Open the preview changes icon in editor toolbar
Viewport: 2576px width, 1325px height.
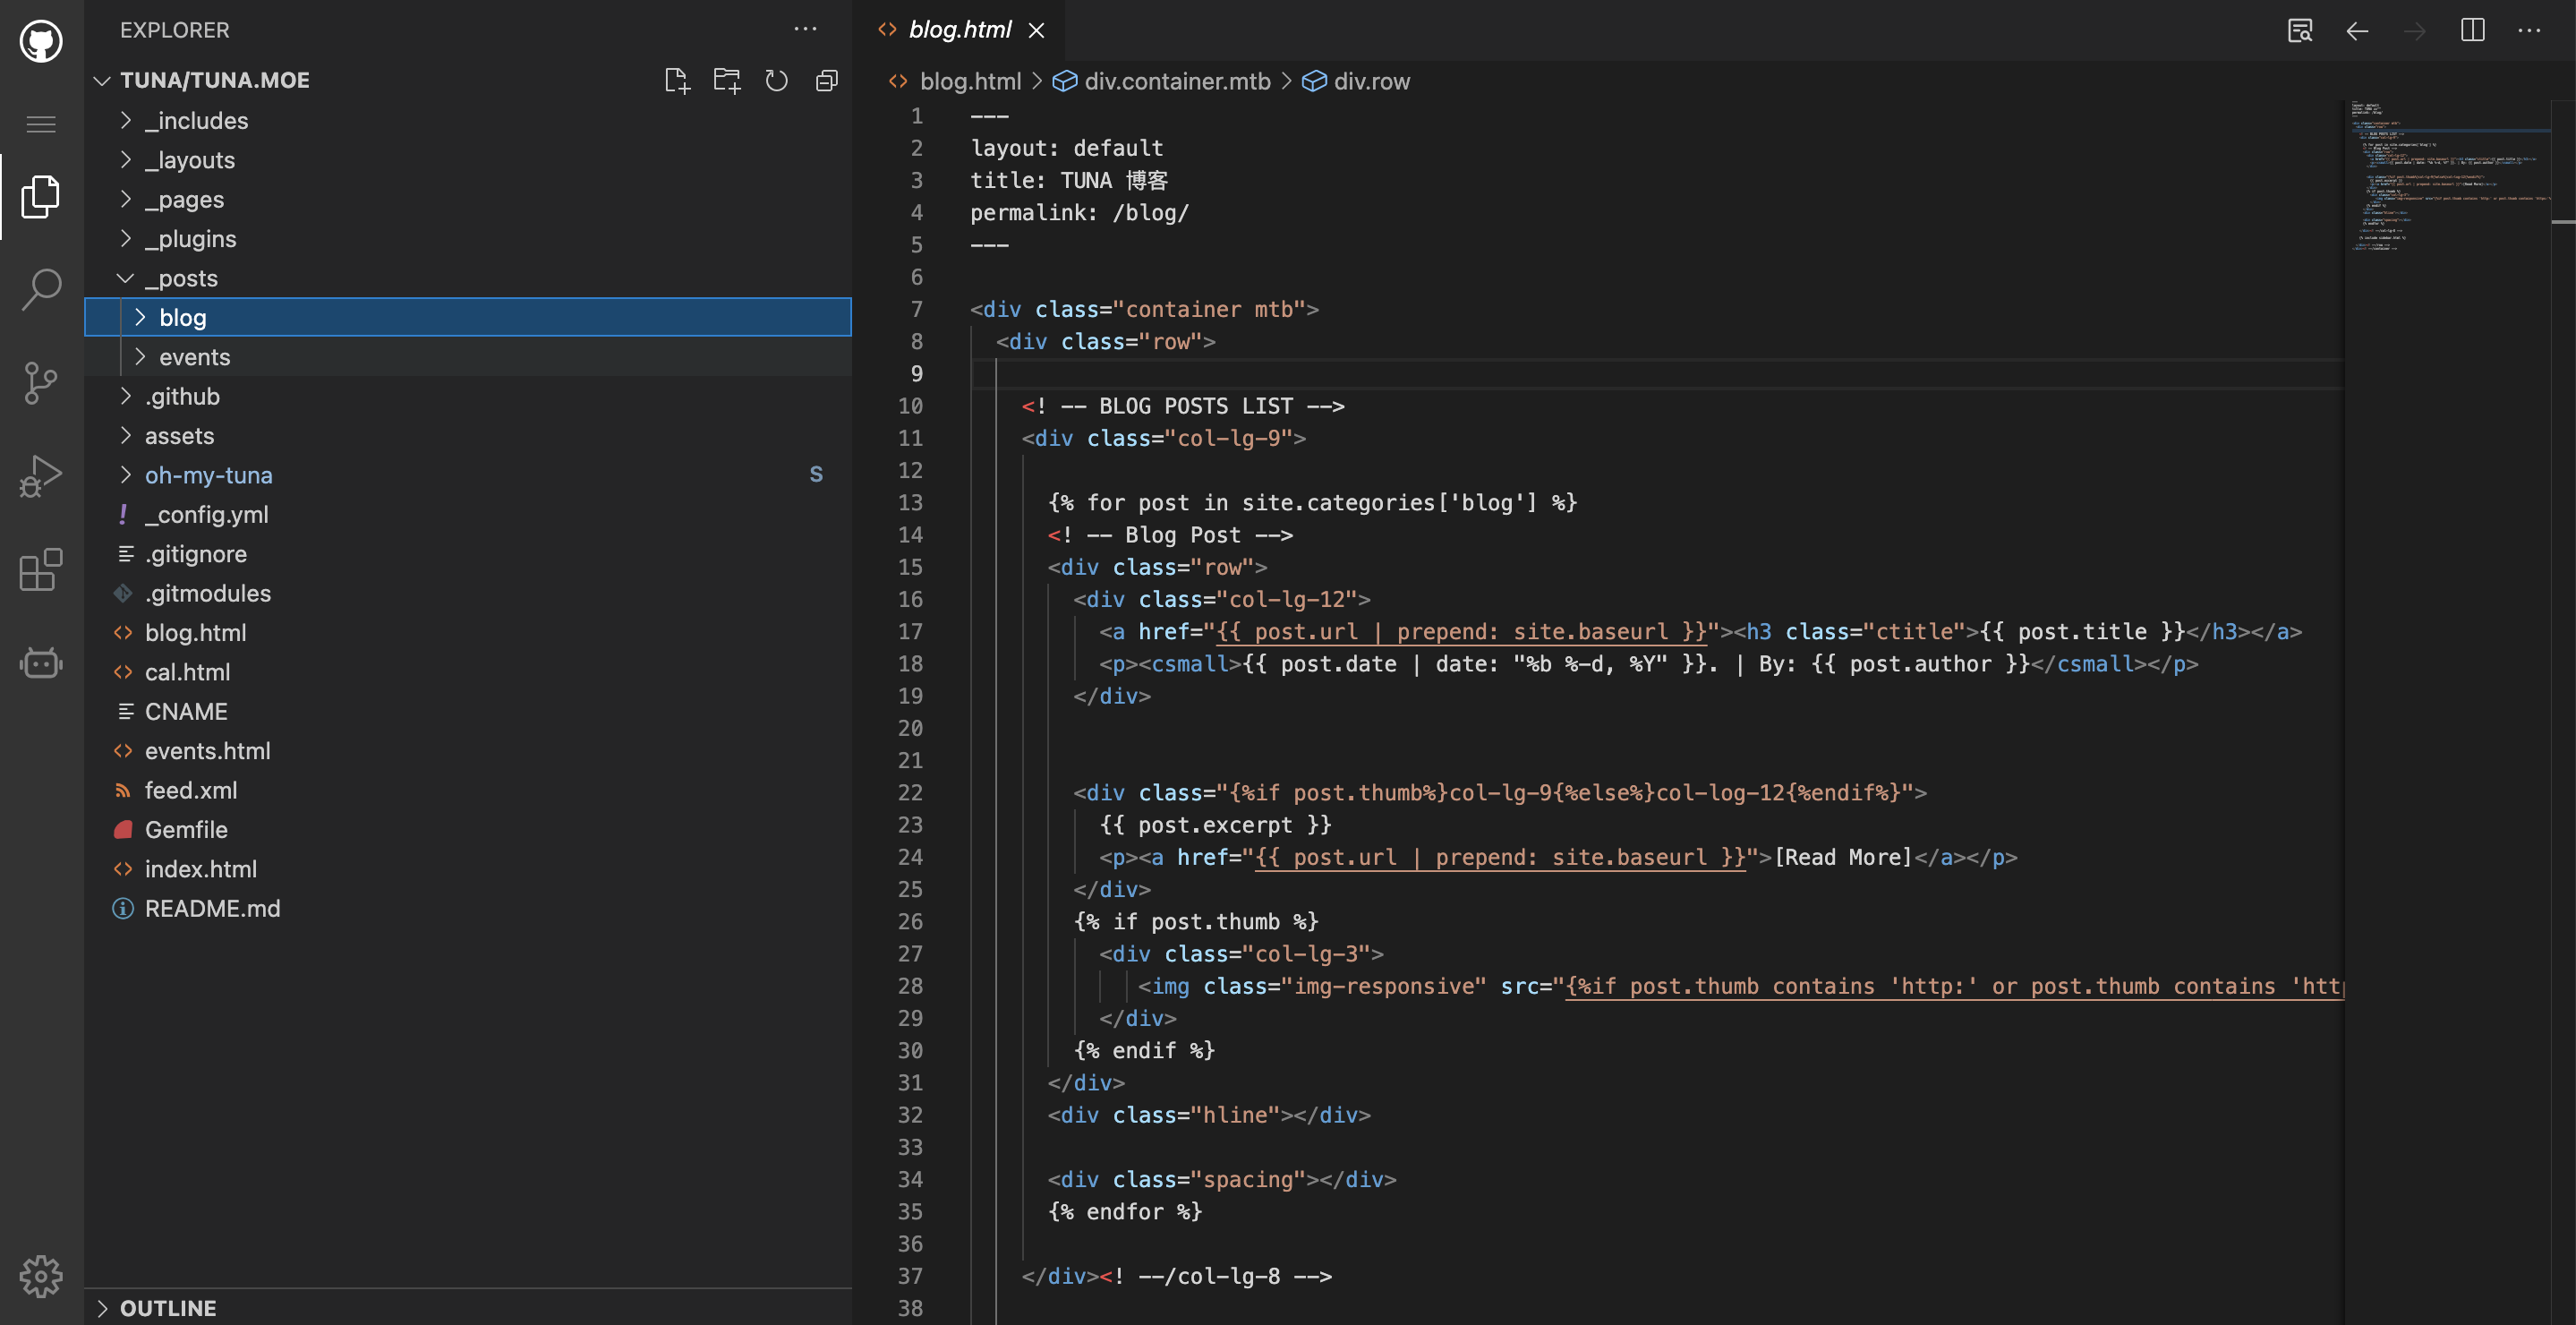2300,30
